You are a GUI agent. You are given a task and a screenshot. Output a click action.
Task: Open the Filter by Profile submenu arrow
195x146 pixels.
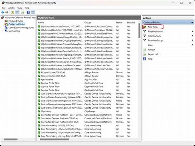(x=192, y=31)
